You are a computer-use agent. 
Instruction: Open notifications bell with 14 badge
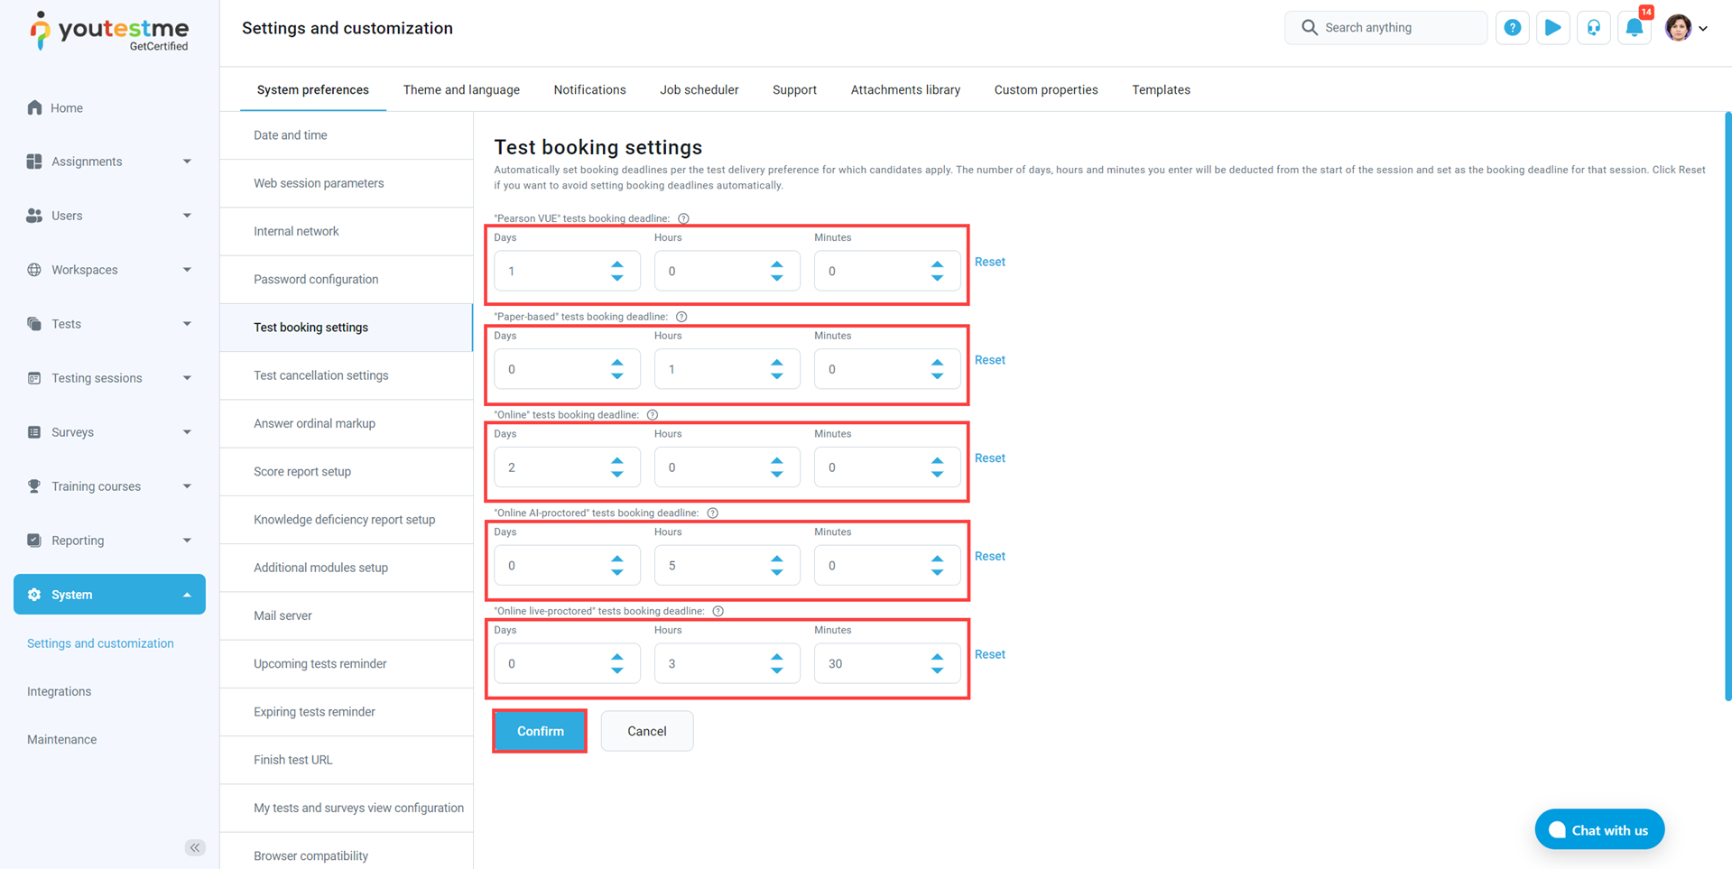point(1634,28)
